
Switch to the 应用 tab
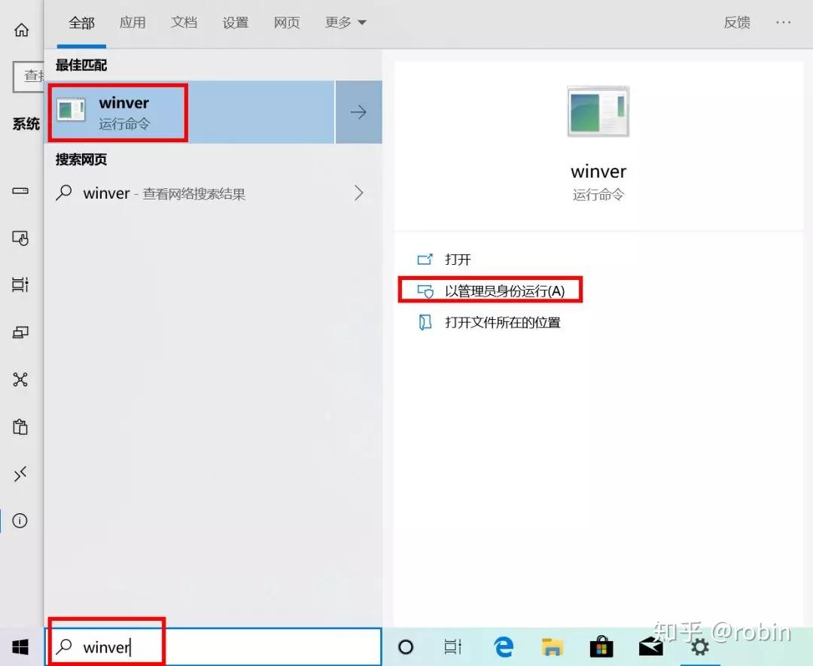tap(132, 23)
